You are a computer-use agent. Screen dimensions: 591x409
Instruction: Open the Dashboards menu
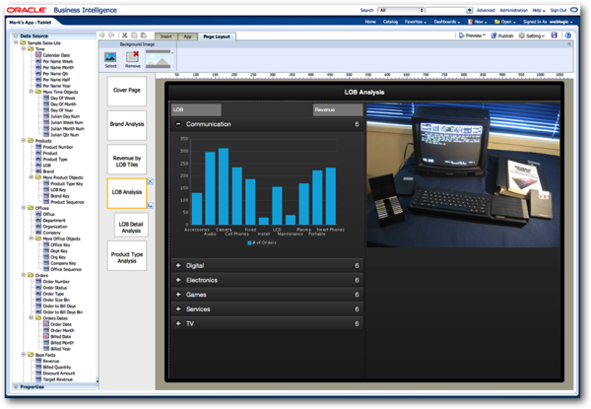446,22
